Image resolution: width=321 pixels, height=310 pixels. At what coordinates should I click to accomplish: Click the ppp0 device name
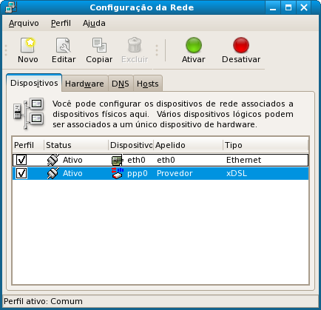click(x=138, y=174)
